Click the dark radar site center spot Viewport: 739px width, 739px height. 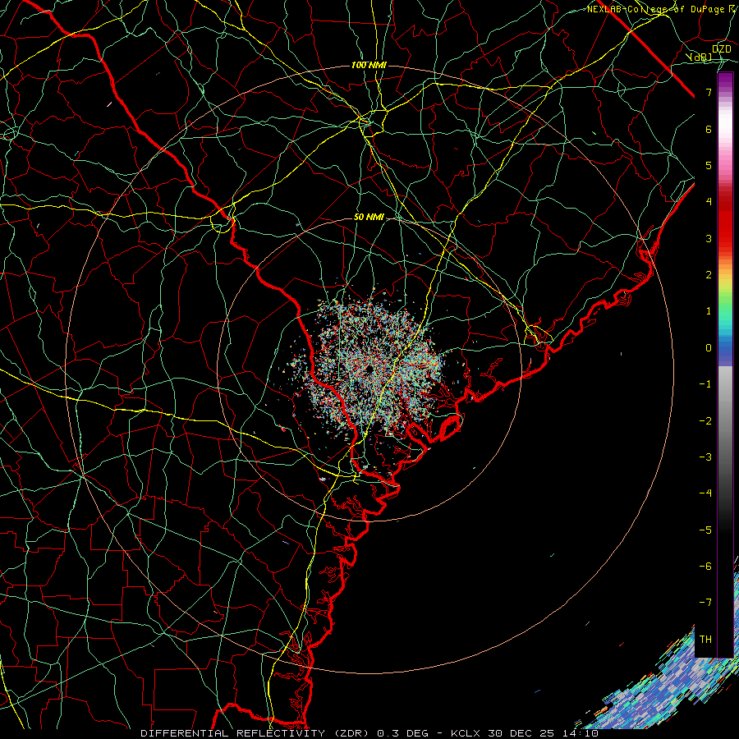[x=369, y=369]
